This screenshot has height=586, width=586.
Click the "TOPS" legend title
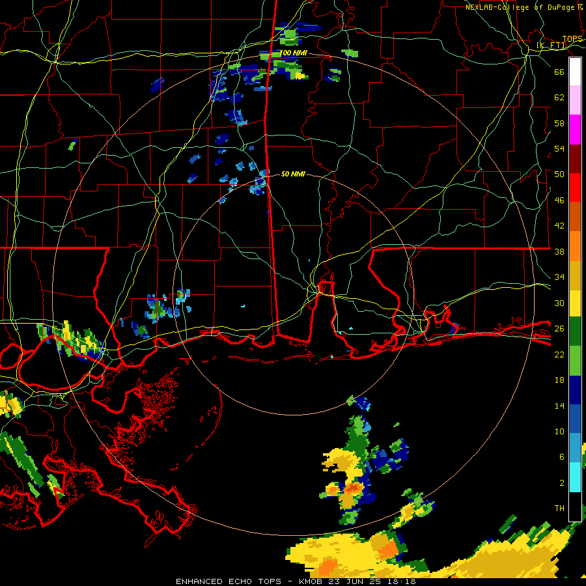point(572,39)
